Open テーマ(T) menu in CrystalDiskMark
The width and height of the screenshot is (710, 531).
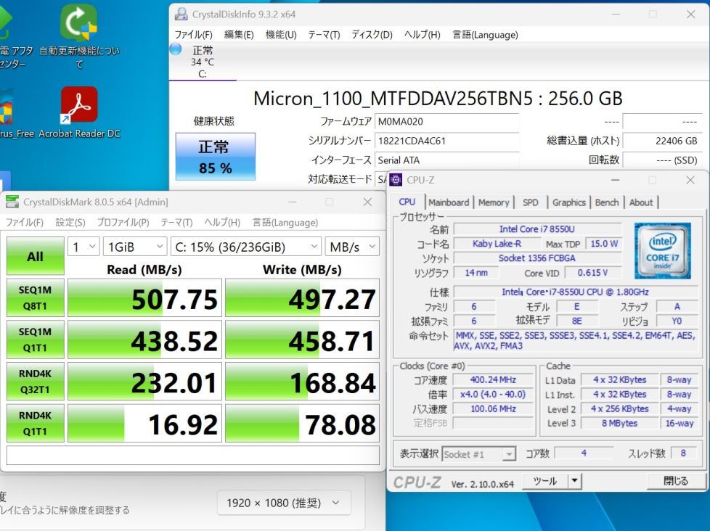coord(176,223)
